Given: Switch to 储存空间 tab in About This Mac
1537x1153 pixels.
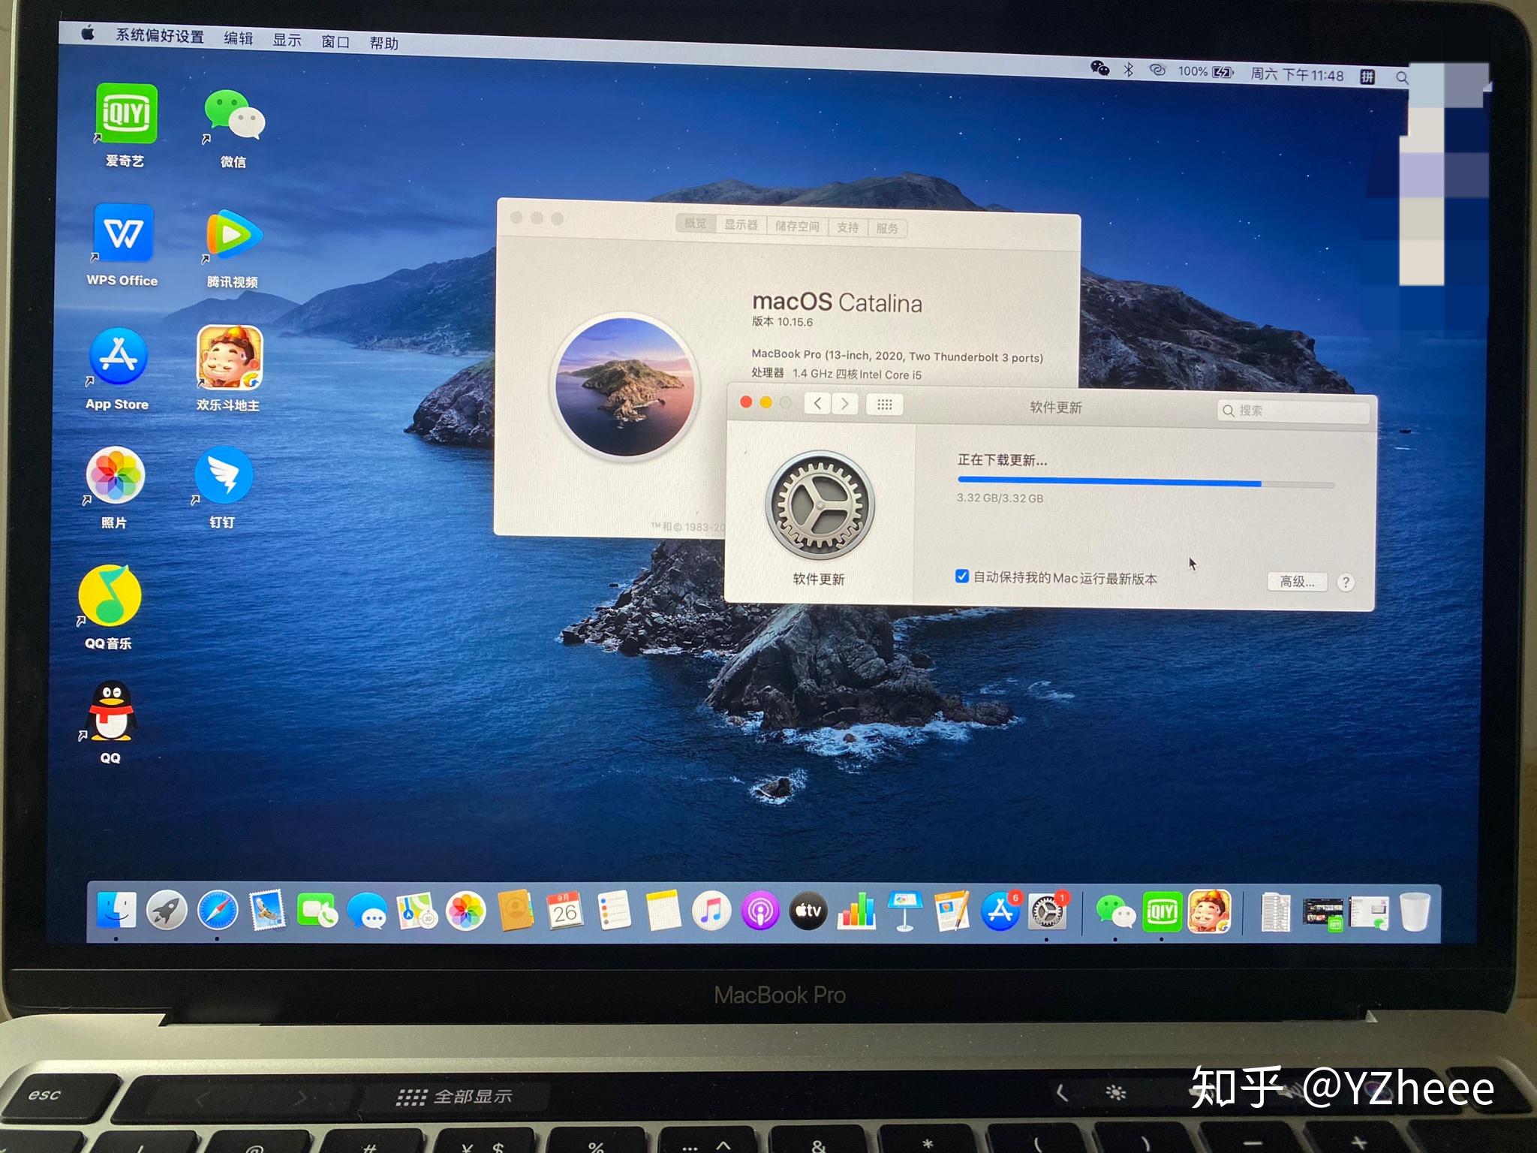Looking at the screenshot, I should pyautogui.click(x=797, y=226).
